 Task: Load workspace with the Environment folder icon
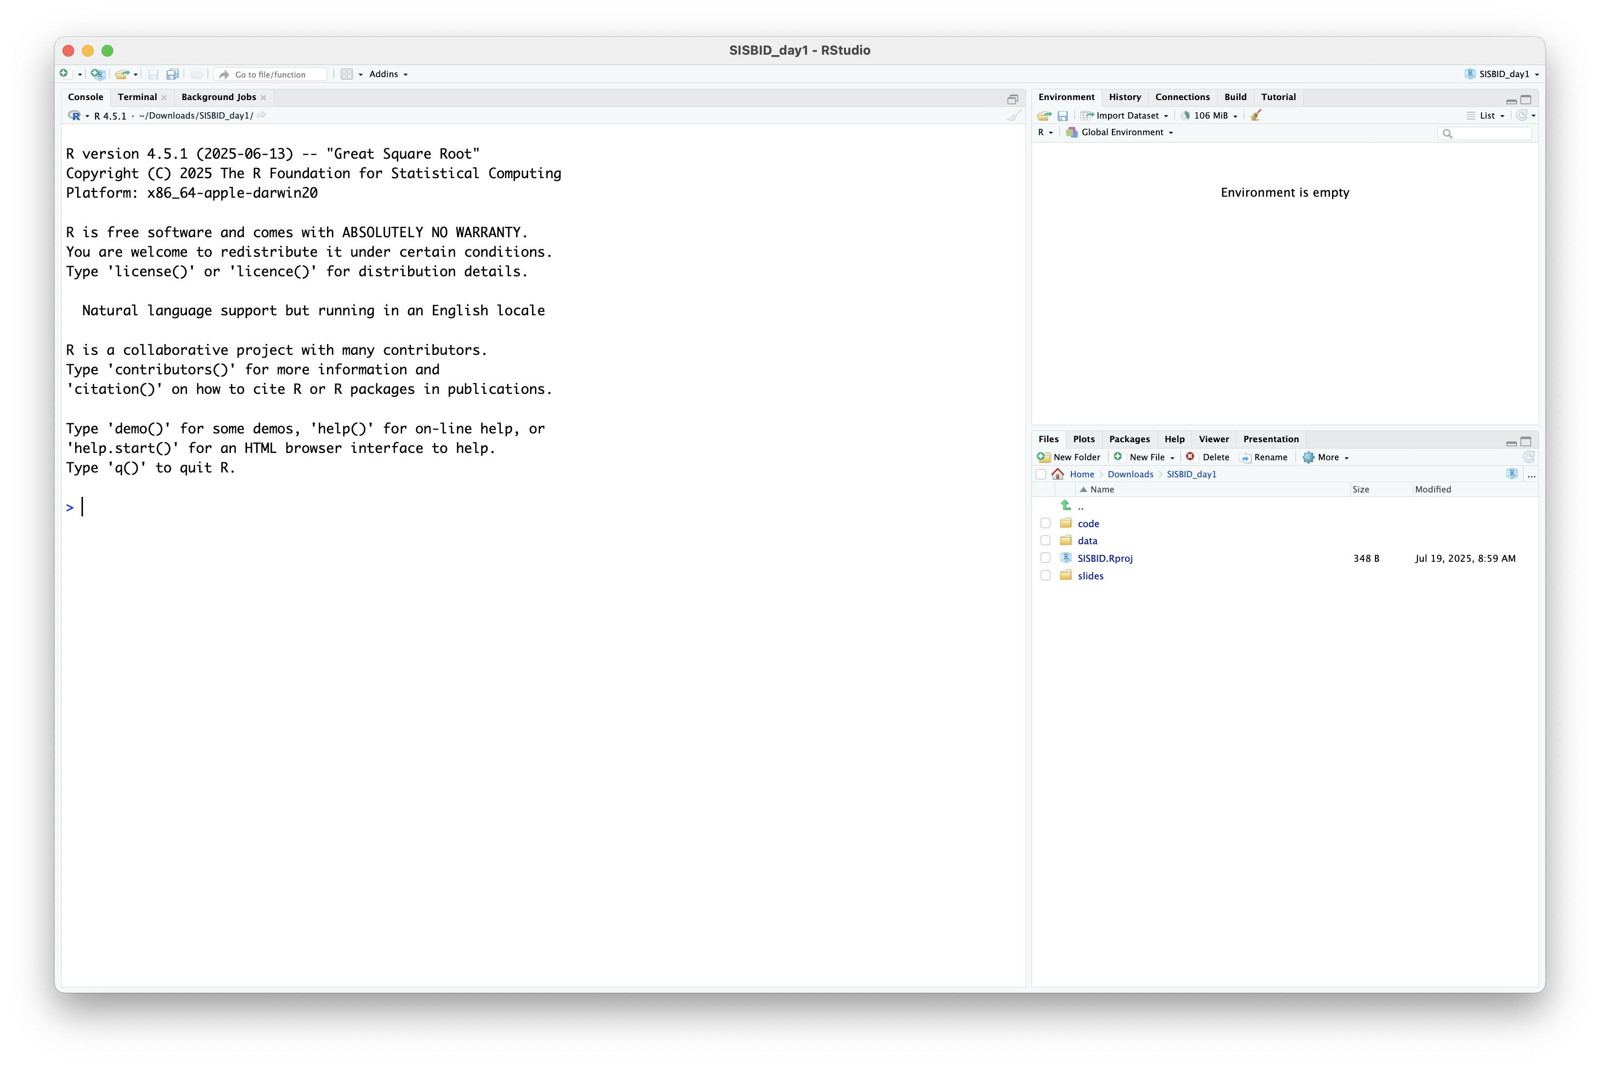coord(1045,116)
